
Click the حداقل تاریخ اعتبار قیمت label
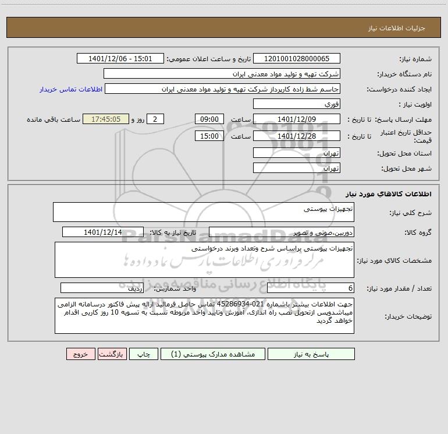[406, 136]
